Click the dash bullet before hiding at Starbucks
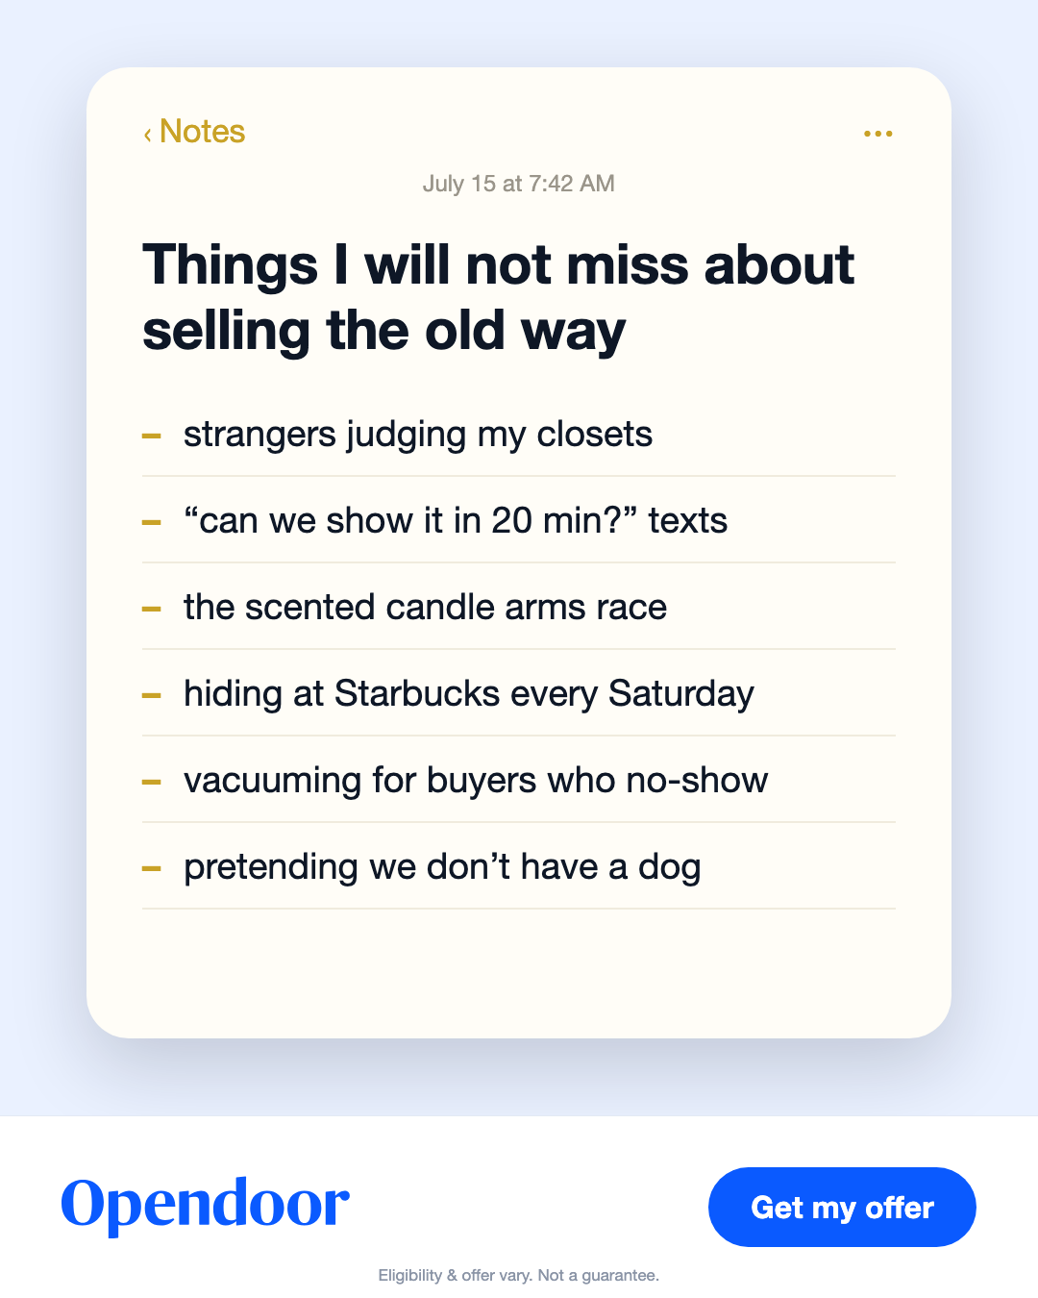The image size is (1038, 1298). click(152, 695)
